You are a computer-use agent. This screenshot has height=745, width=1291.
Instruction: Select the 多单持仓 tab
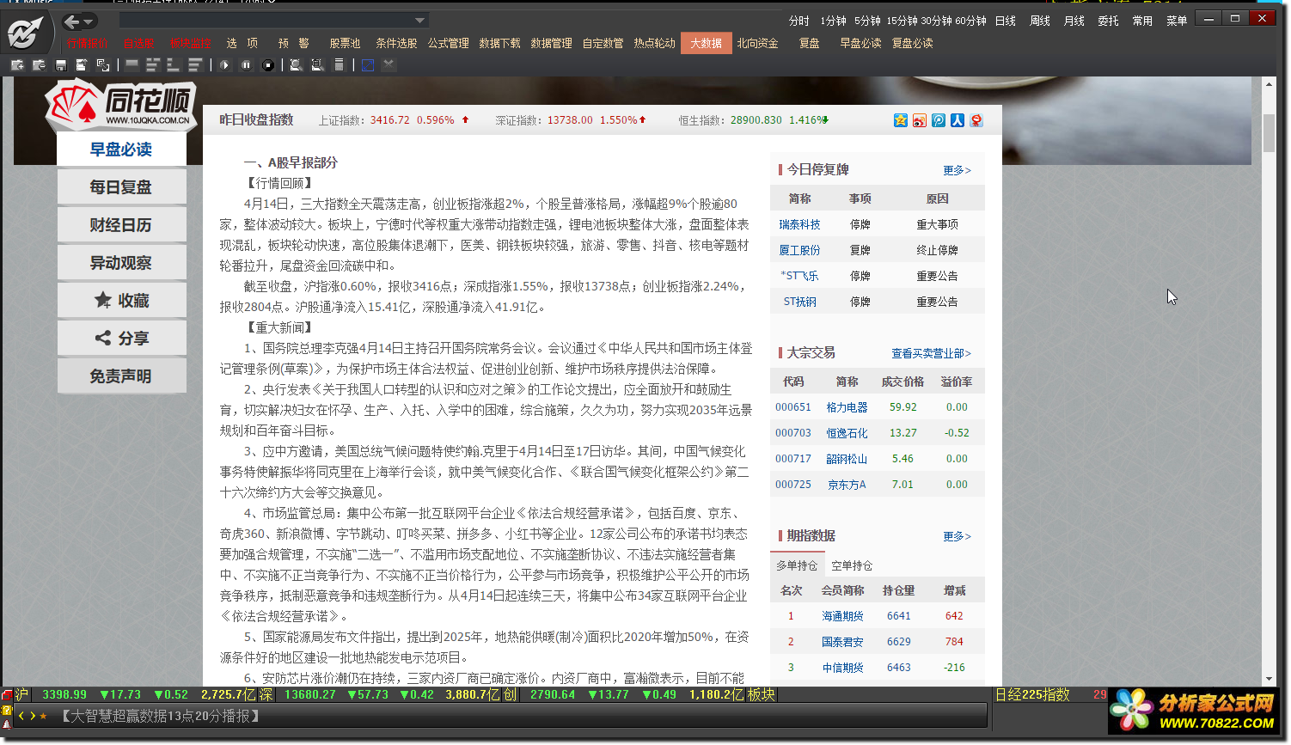click(x=797, y=565)
